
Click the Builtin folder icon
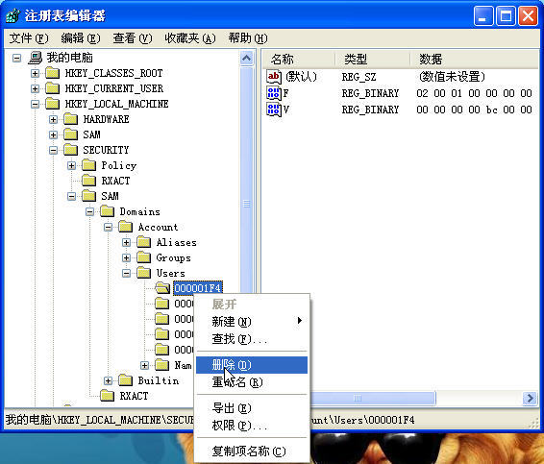pyautogui.click(x=126, y=380)
